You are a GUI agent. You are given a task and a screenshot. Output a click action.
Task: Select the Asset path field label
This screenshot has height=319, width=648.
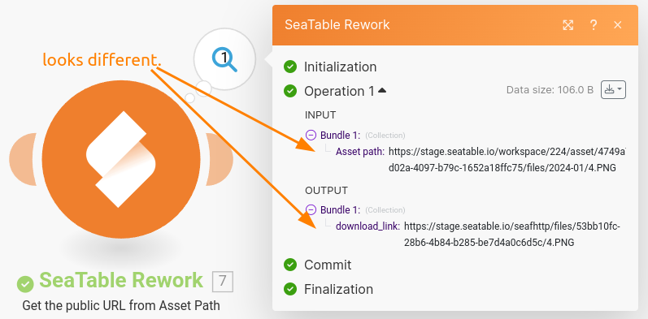(x=360, y=152)
